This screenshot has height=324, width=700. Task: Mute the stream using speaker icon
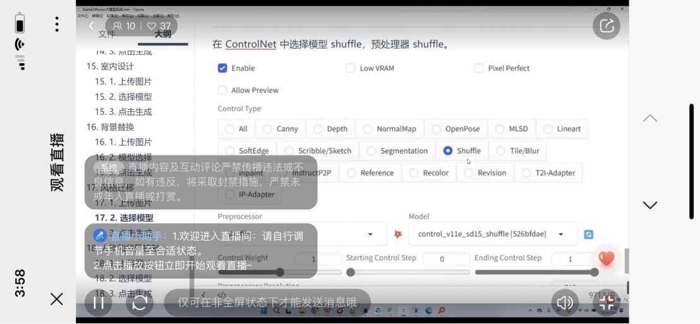(565, 303)
